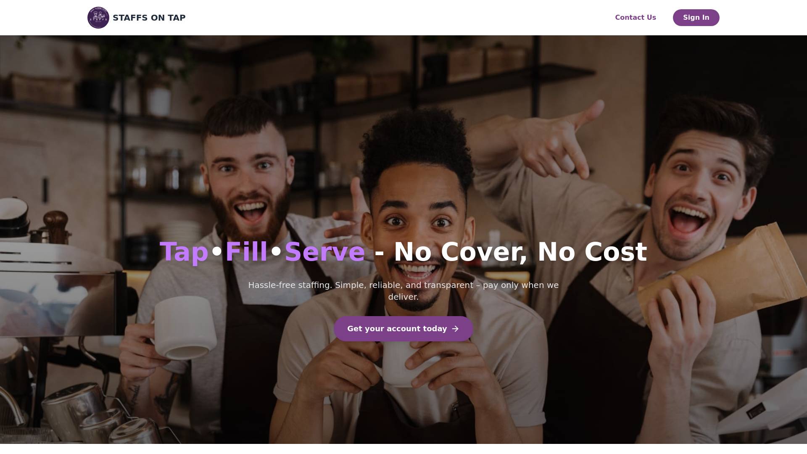Click Get your account today button
Viewport: 807px width, 454px height.
point(403,329)
